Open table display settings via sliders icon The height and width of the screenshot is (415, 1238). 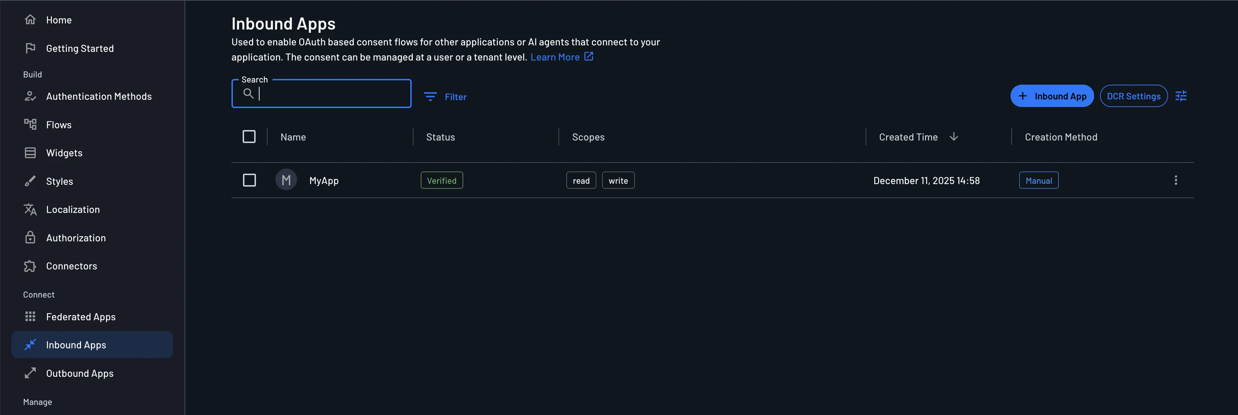[x=1181, y=95]
